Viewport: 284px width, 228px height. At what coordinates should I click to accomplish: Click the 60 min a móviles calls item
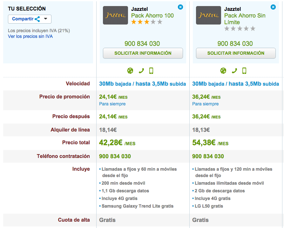pyautogui.click(x=139, y=172)
